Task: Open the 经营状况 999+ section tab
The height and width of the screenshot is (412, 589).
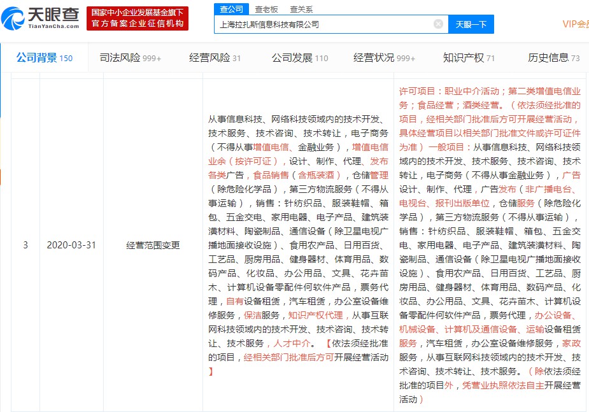Action: pyautogui.click(x=384, y=58)
